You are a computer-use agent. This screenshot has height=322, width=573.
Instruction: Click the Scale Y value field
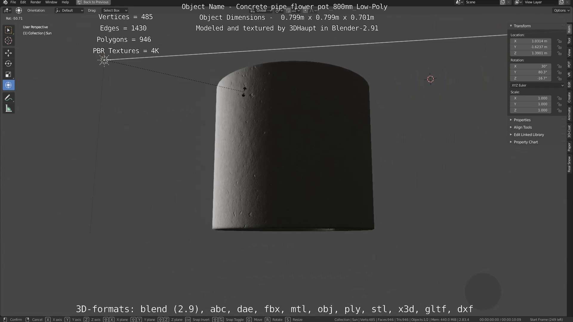click(530, 104)
